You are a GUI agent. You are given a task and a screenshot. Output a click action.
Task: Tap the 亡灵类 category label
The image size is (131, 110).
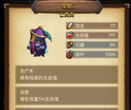[67, 15]
